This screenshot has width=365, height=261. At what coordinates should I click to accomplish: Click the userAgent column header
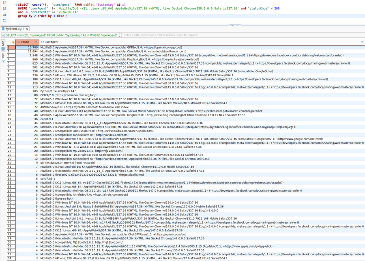(x=202, y=42)
